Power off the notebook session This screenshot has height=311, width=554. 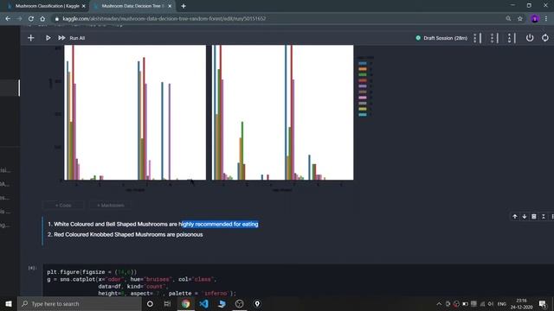click(529, 38)
